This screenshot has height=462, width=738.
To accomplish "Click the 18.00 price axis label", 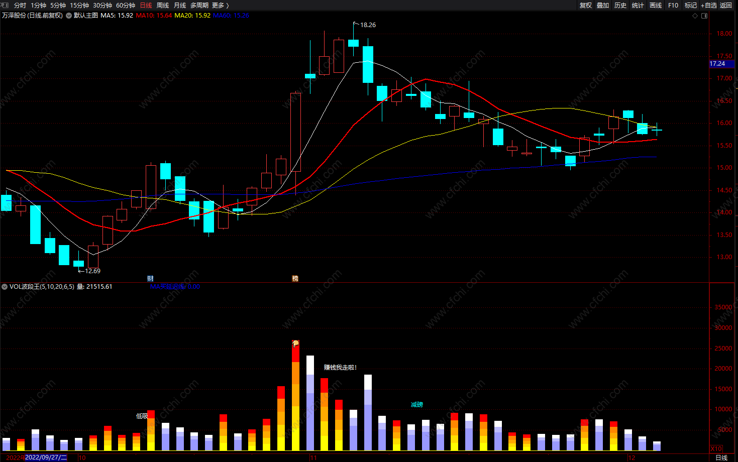I will [724, 34].
